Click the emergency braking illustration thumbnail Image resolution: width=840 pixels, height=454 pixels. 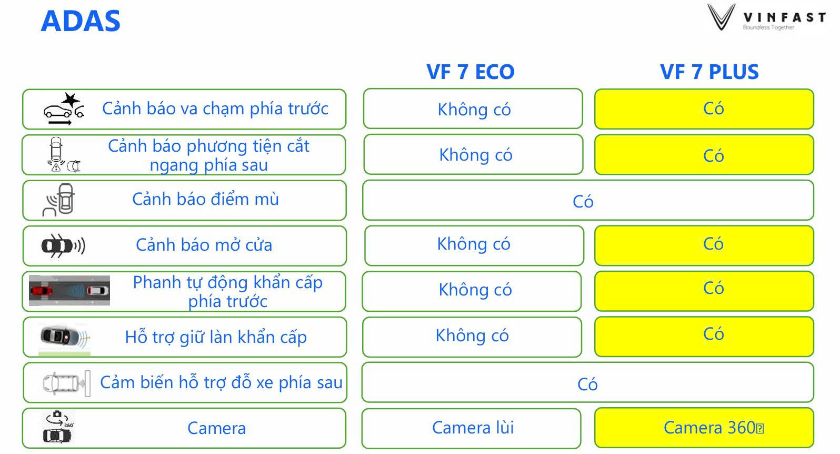point(69,290)
